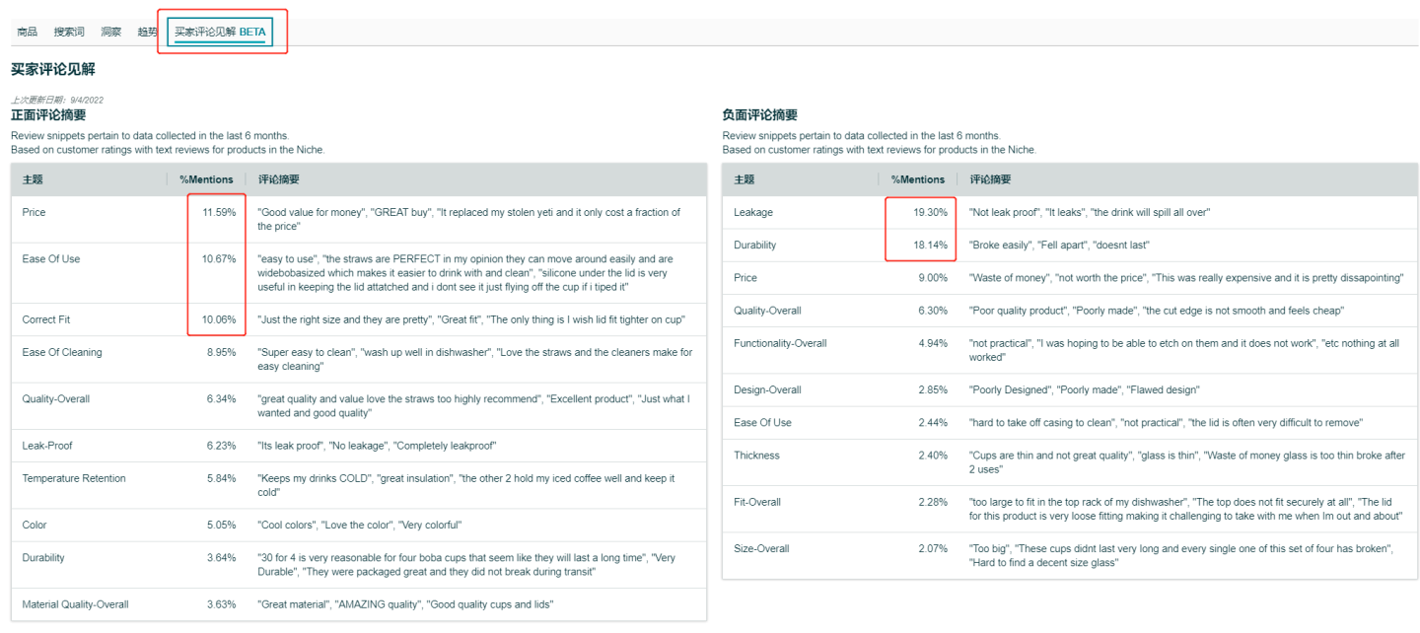Switch to the 商品 tab
The width and height of the screenshot is (1420, 633).
tap(27, 31)
